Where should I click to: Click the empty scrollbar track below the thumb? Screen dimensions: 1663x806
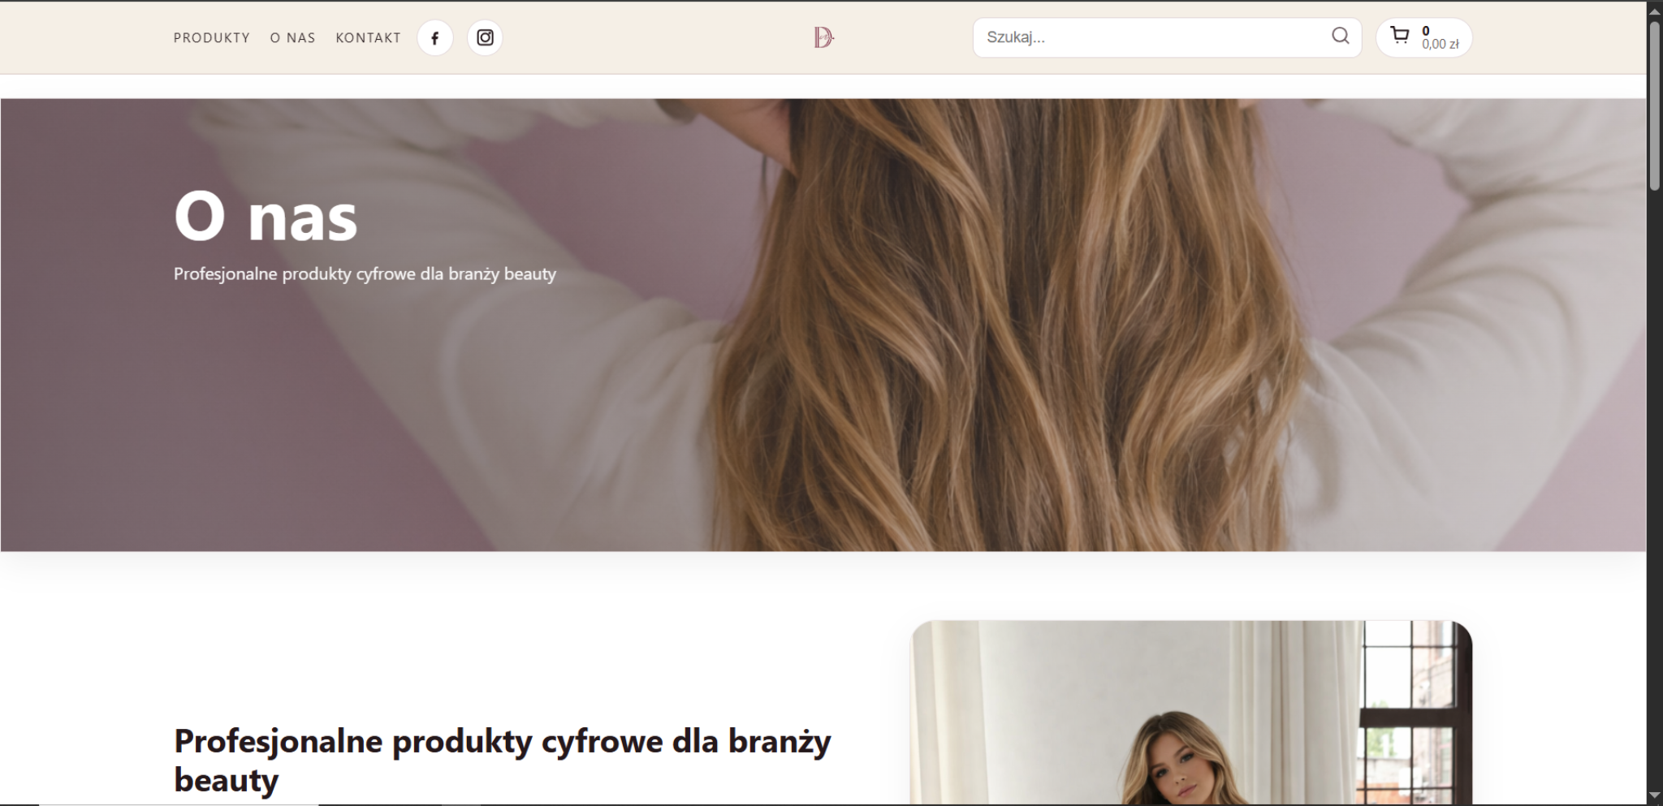point(1654,487)
